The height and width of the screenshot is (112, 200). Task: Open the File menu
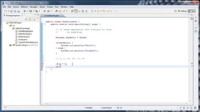pyautogui.click(x=4, y=7)
